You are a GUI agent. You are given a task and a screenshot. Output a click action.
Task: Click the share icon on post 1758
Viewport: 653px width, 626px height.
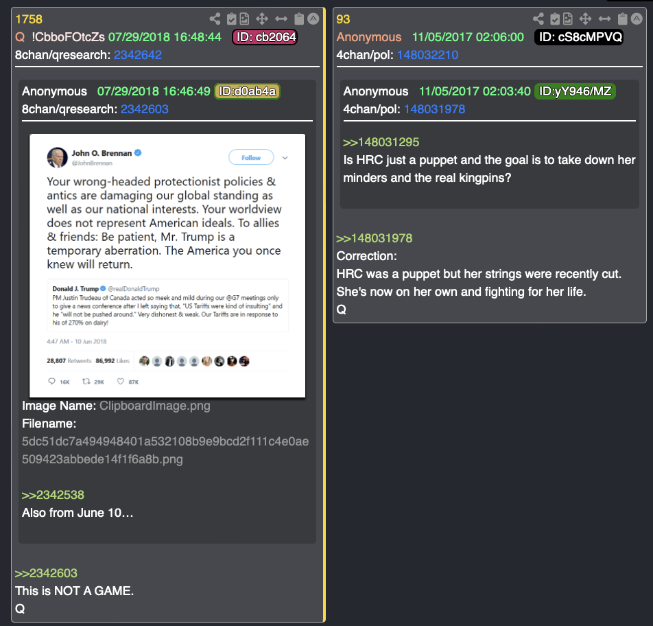click(x=215, y=19)
